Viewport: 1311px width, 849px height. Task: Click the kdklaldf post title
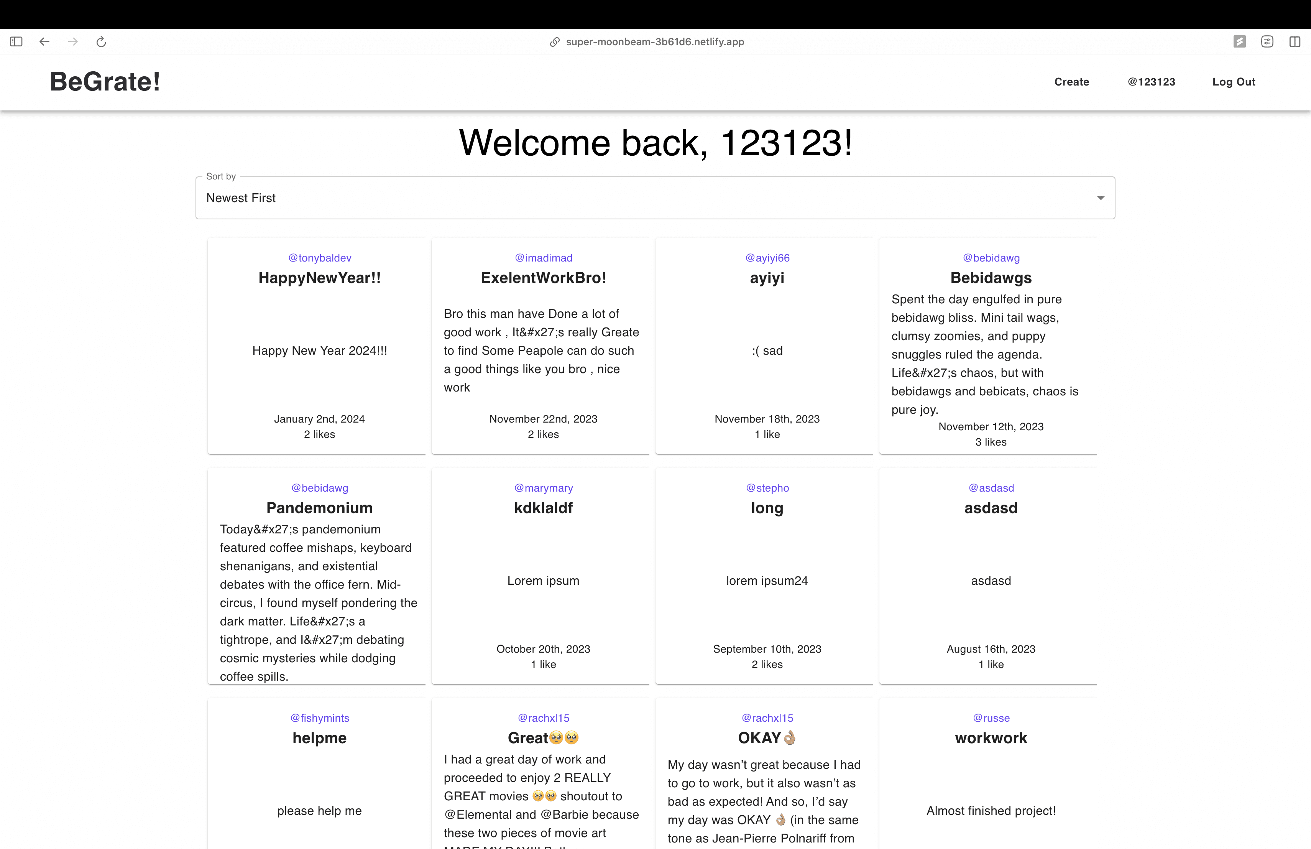click(x=543, y=508)
